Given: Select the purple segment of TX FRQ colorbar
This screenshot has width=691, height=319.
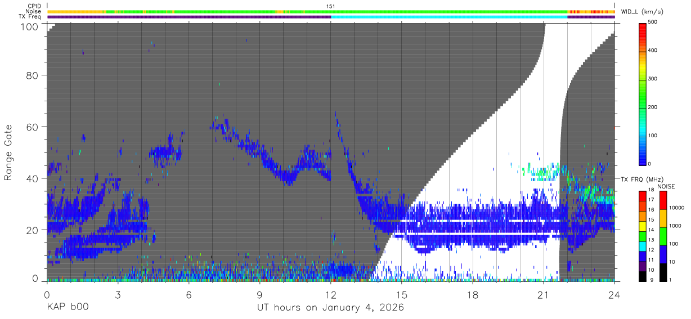Looking at the screenshot, I should click(643, 265).
